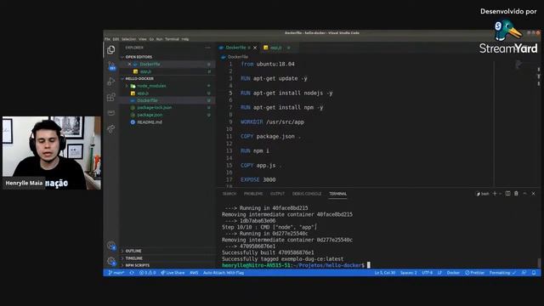Screen dimensions: 544x306
Task: Open the Terminal menu
Action: 172,39
